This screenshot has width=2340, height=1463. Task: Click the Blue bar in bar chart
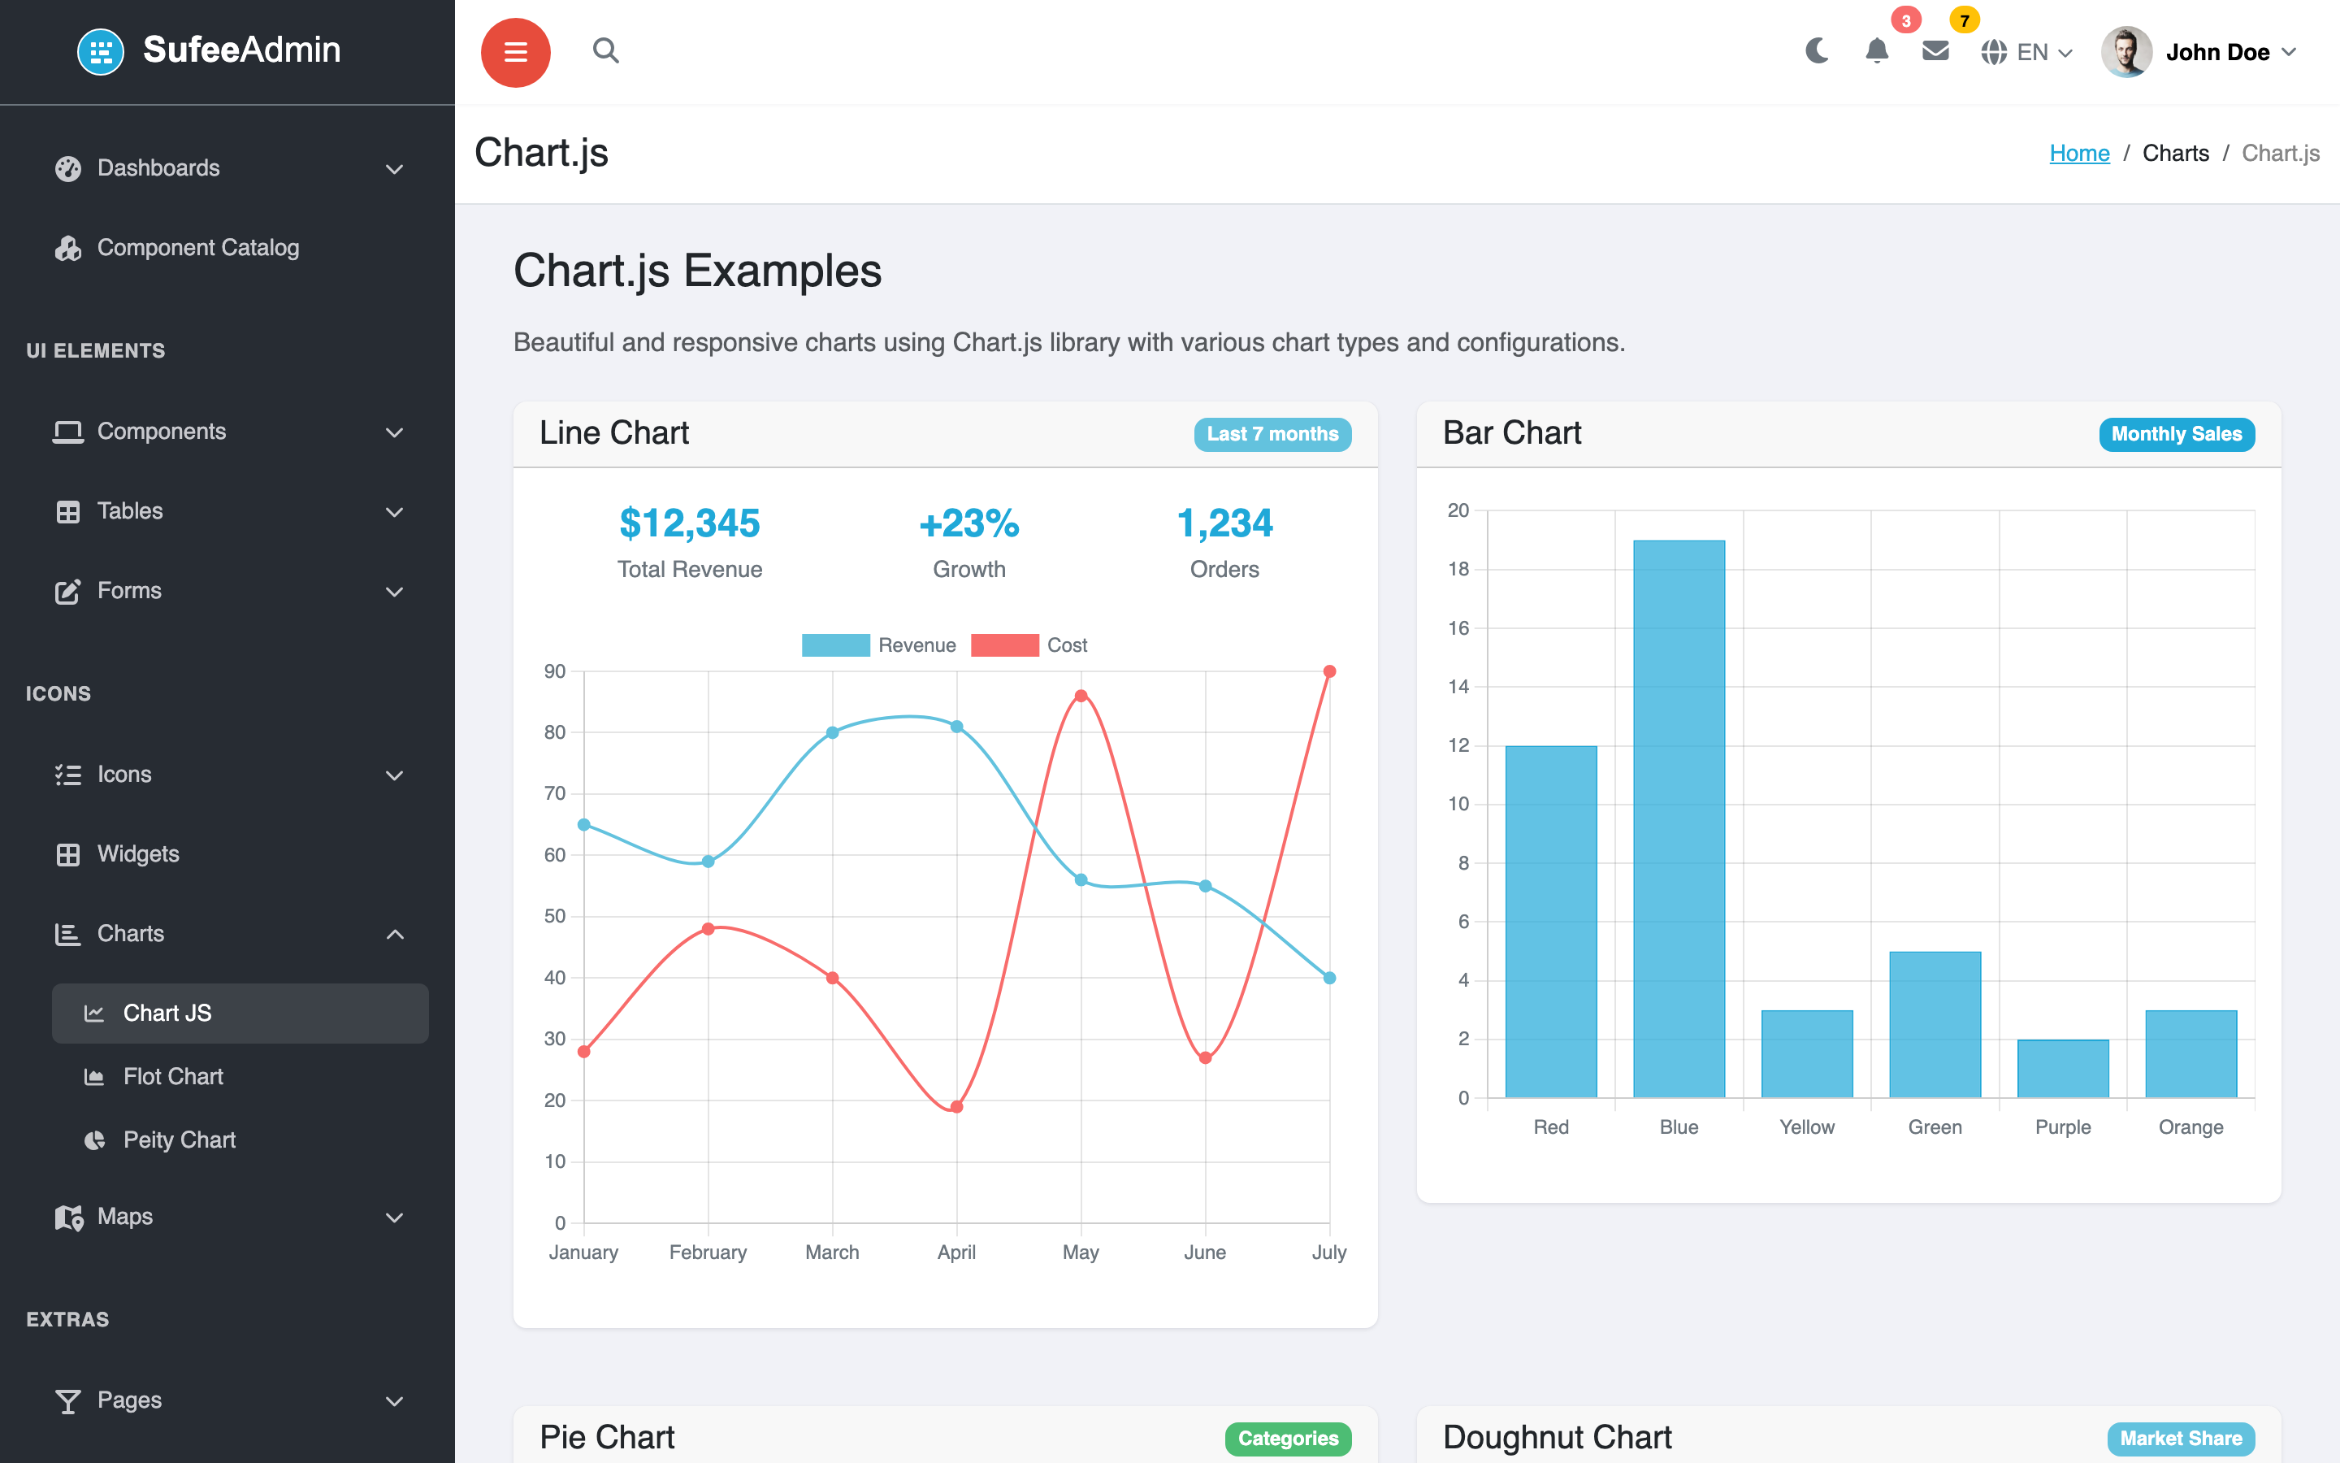coord(1679,818)
